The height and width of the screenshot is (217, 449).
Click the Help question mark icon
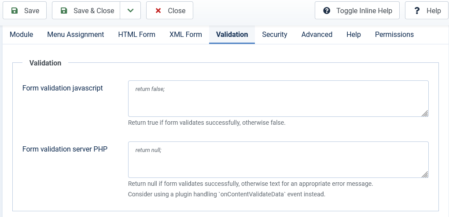click(x=417, y=11)
